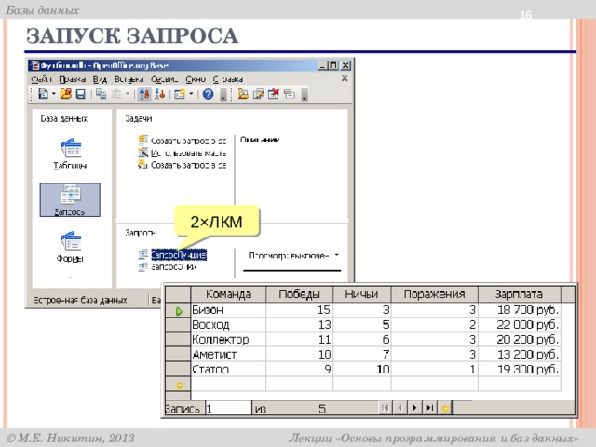Viewport: 596px width, 447px height.
Task: Click the Delete object red-cross icon
Action: click(x=274, y=94)
